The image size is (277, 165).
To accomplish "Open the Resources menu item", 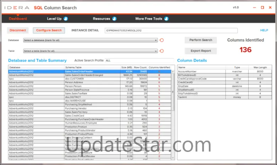I will pos(102,19).
